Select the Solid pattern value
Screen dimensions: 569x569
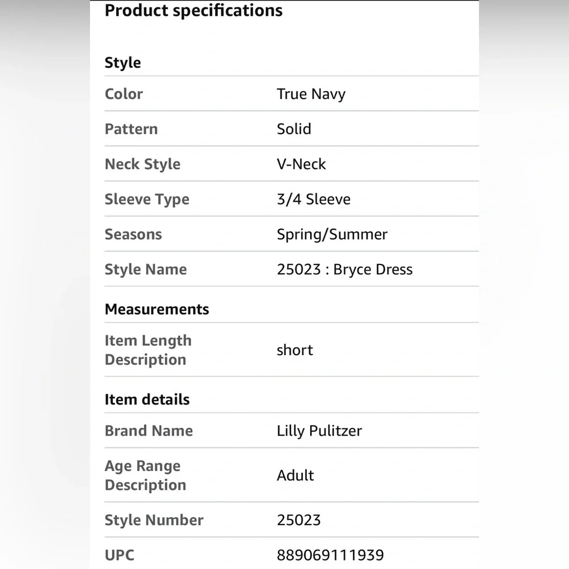pyautogui.click(x=294, y=129)
